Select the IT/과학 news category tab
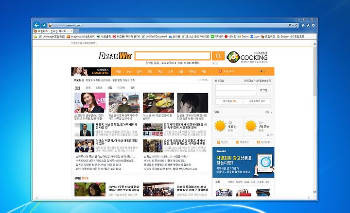 [x=121, y=88]
